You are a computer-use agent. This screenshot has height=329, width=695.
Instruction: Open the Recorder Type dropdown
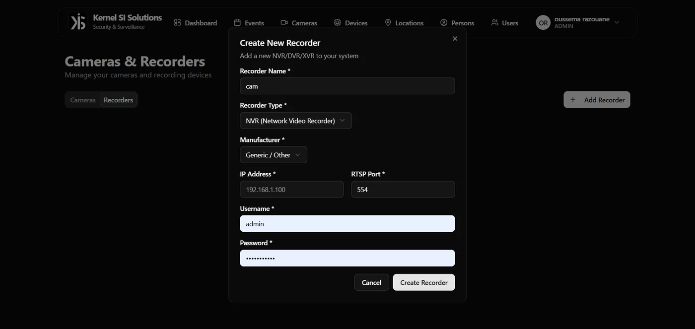click(x=296, y=121)
